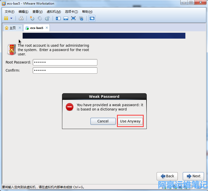Click the Root Password input field

point(65,62)
